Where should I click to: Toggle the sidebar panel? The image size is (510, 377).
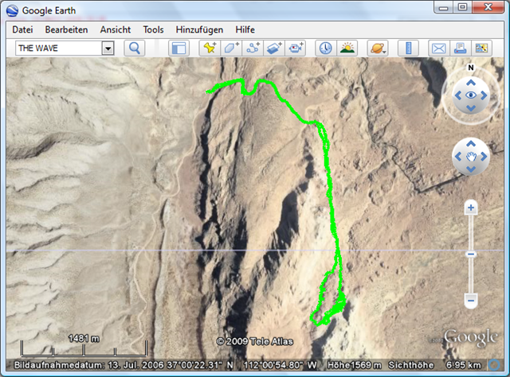178,48
